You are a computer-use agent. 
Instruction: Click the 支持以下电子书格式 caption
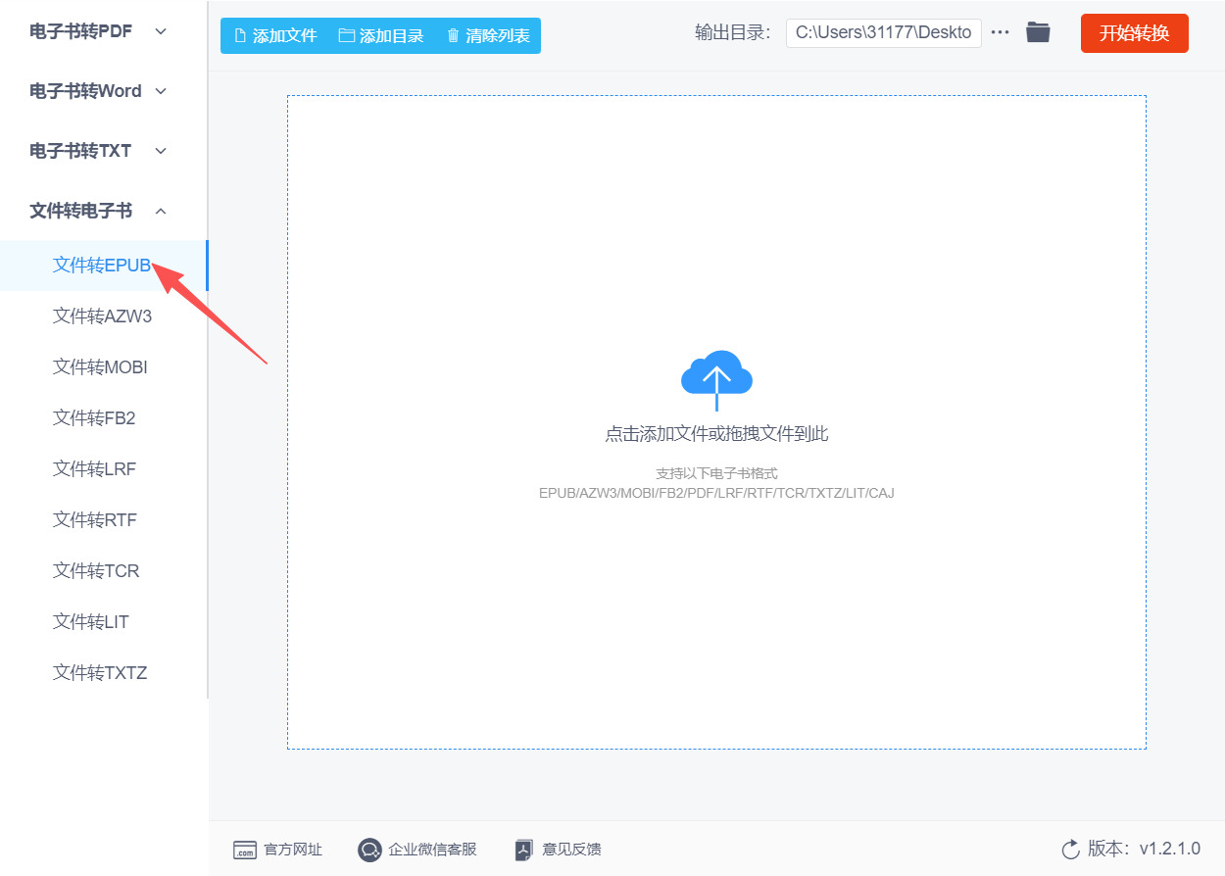tap(716, 473)
